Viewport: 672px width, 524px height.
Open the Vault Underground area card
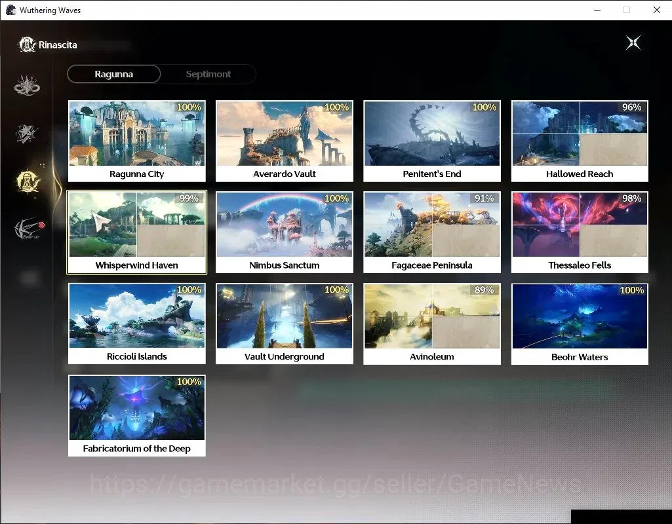285,324
